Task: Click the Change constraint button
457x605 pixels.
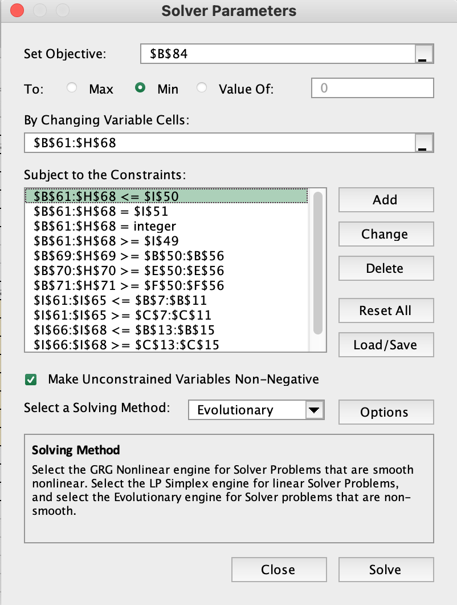Action: click(x=386, y=234)
